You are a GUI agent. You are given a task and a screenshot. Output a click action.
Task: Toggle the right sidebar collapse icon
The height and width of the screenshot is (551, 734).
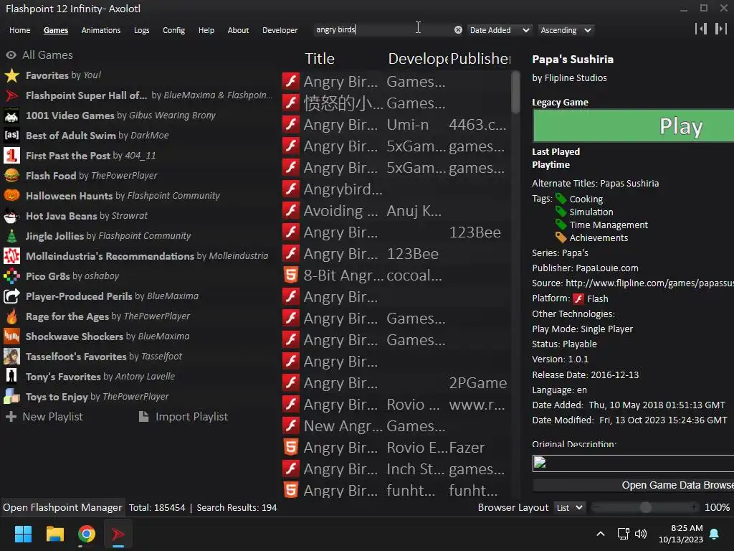click(x=721, y=29)
